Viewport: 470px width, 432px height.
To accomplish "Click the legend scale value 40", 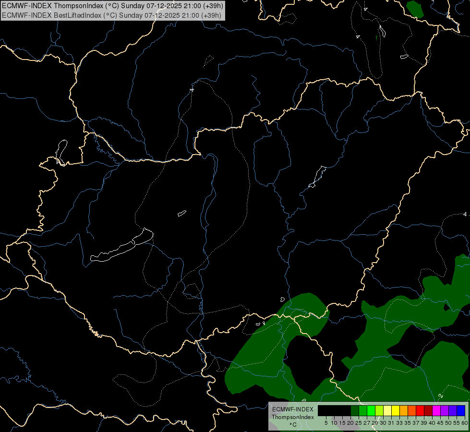I will (432, 423).
